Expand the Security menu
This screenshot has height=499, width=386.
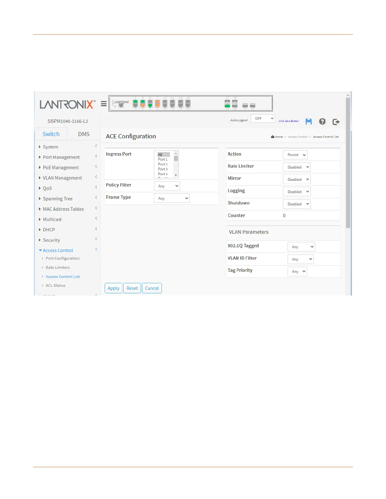(x=67, y=240)
